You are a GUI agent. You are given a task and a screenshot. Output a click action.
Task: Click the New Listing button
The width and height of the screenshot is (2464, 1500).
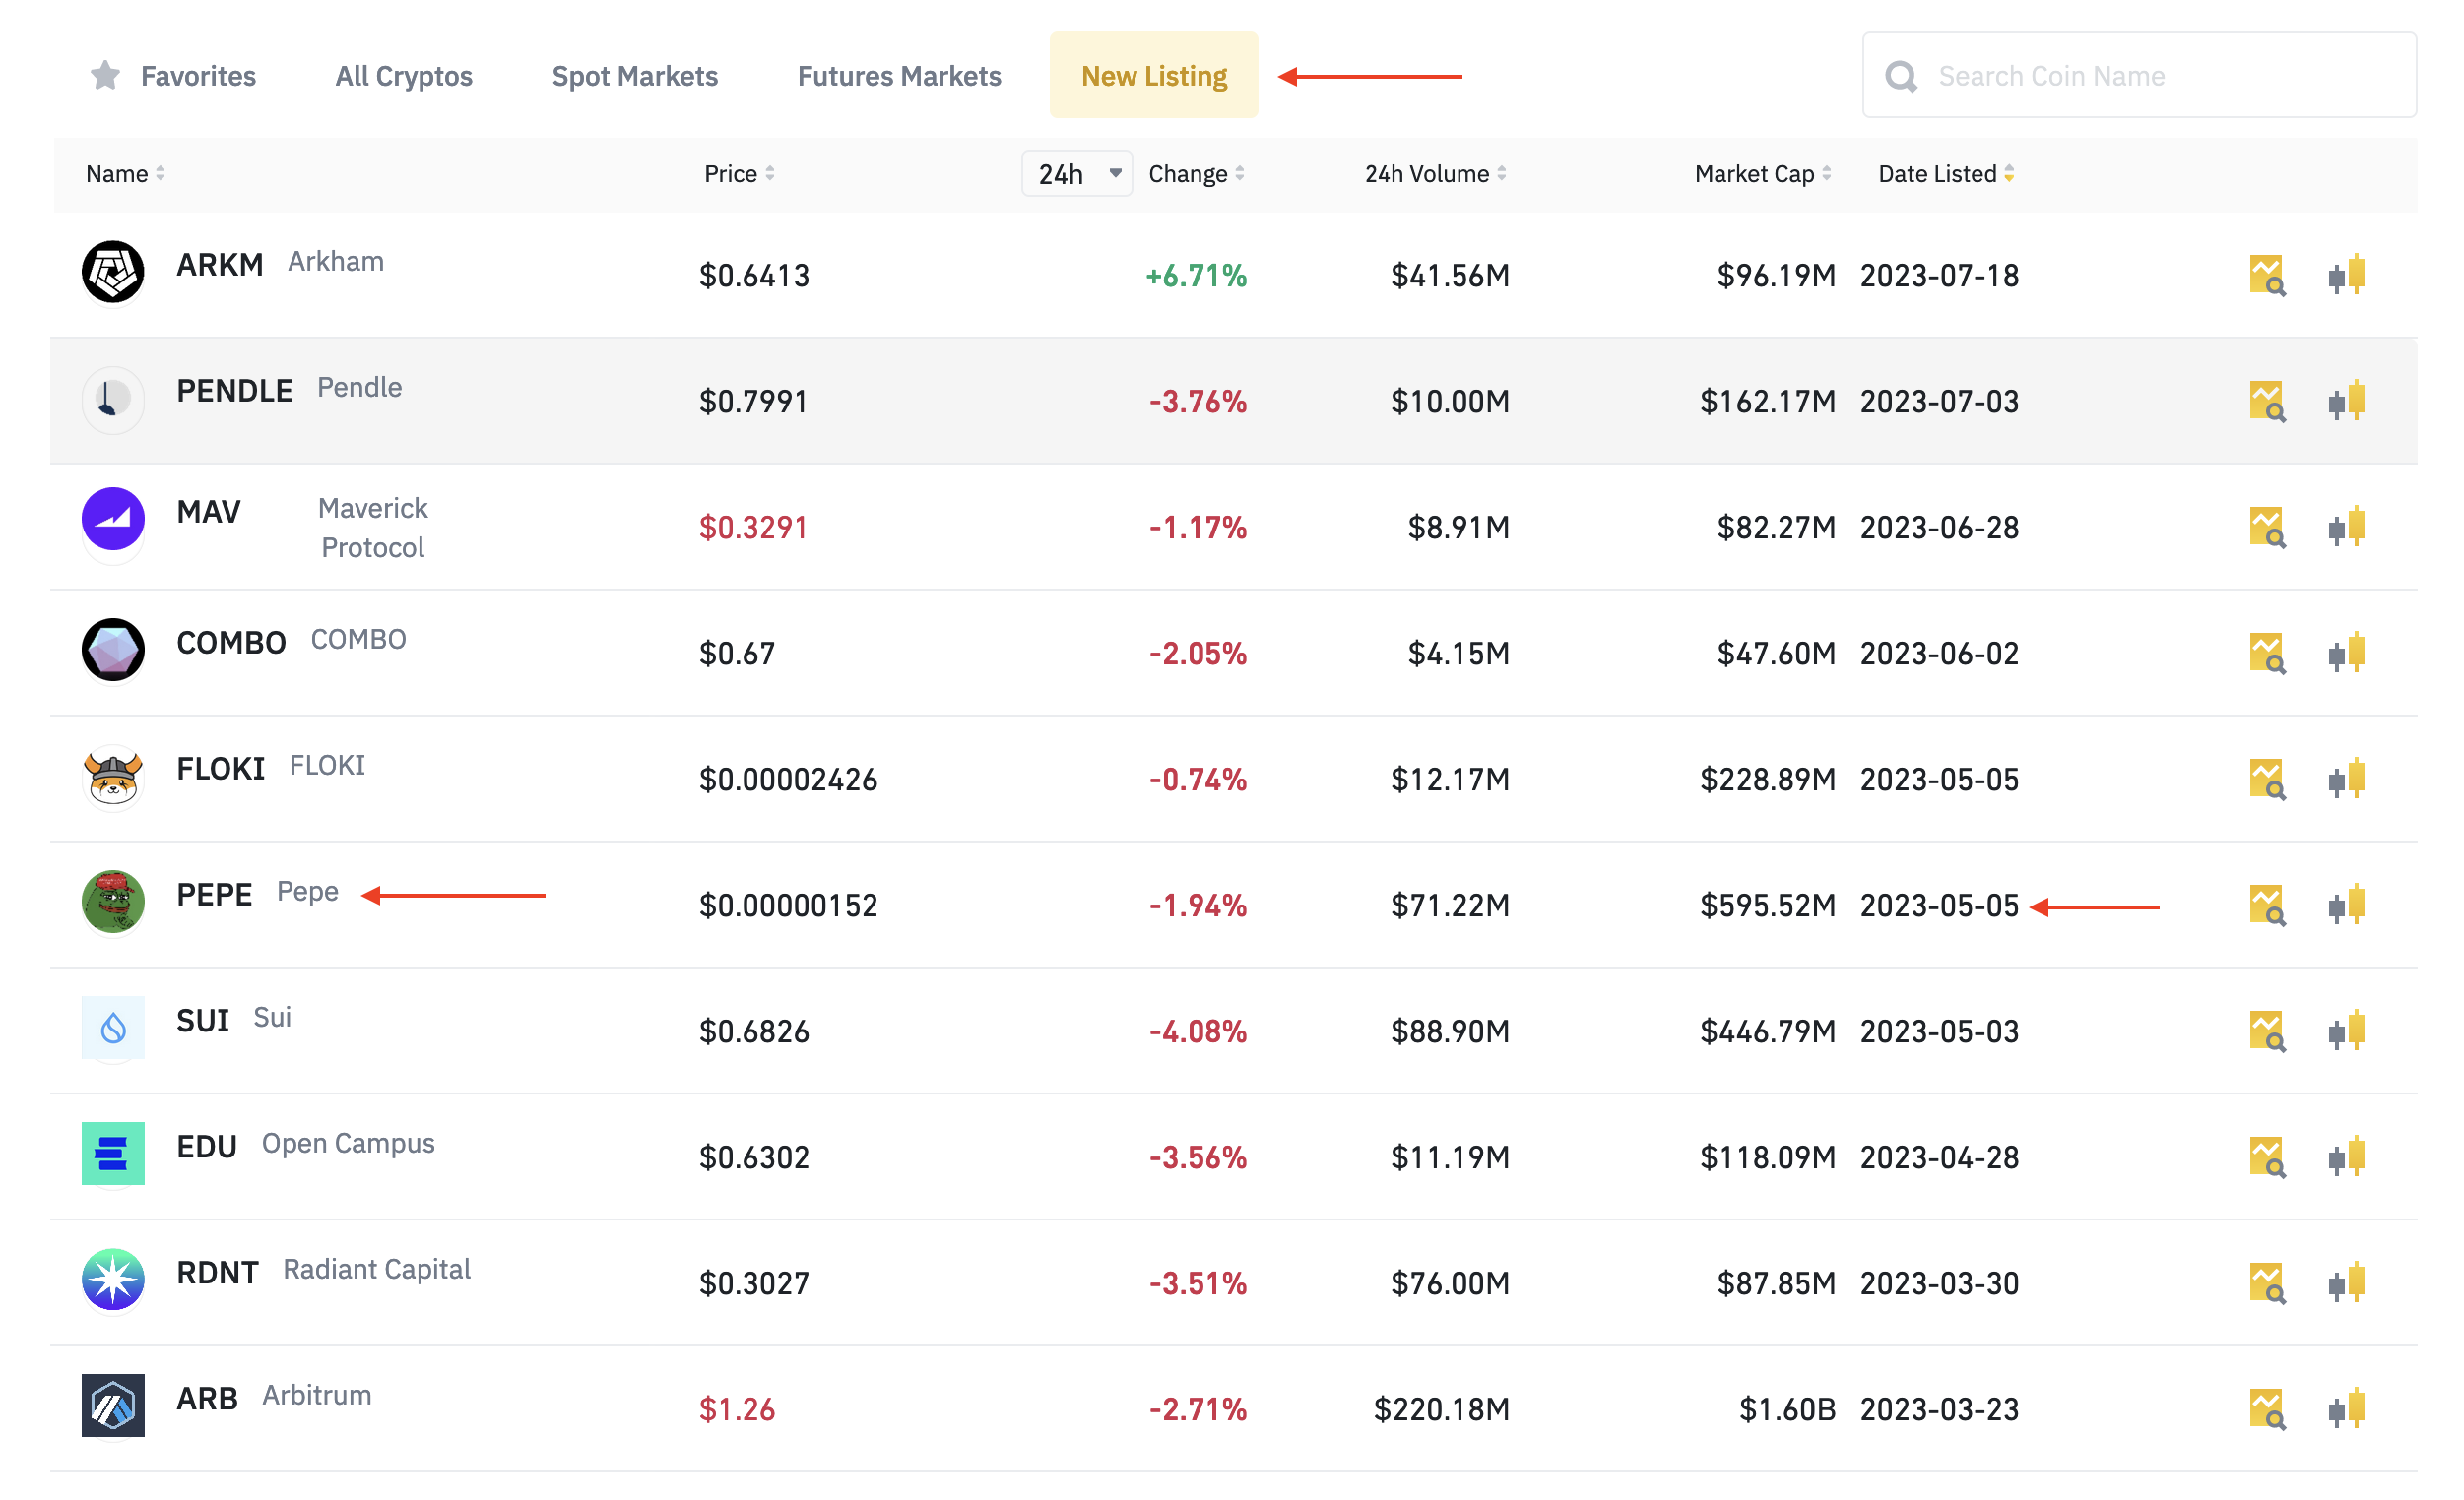tap(1153, 74)
